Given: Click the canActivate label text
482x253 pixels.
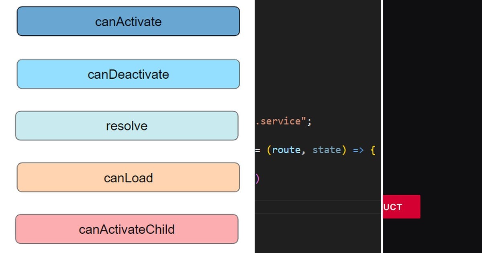Looking at the screenshot, I should point(128,22).
